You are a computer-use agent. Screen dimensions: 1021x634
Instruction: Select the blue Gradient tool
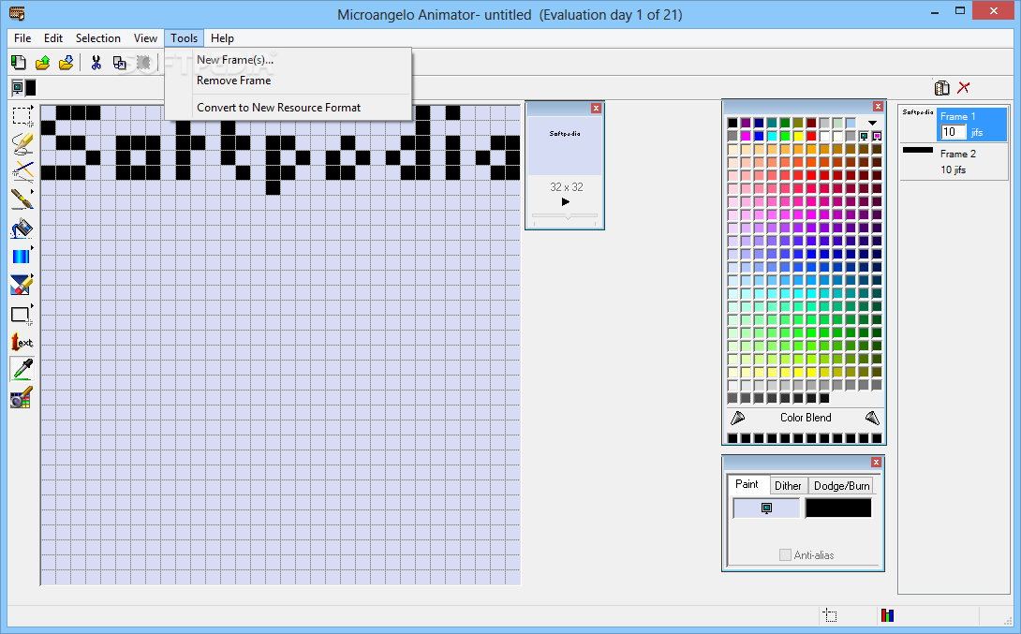pos(22,256)
